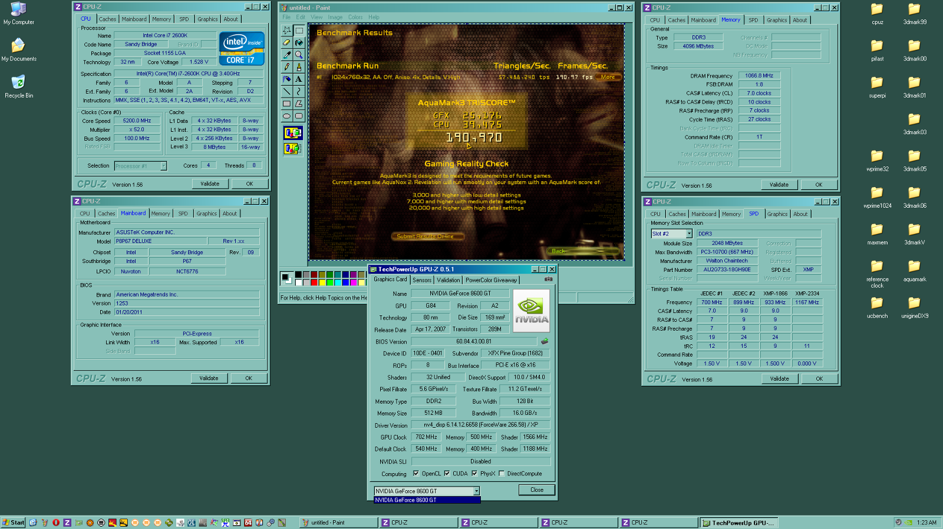Pick the yellow color swatch in Paint palette

point(322,282)
